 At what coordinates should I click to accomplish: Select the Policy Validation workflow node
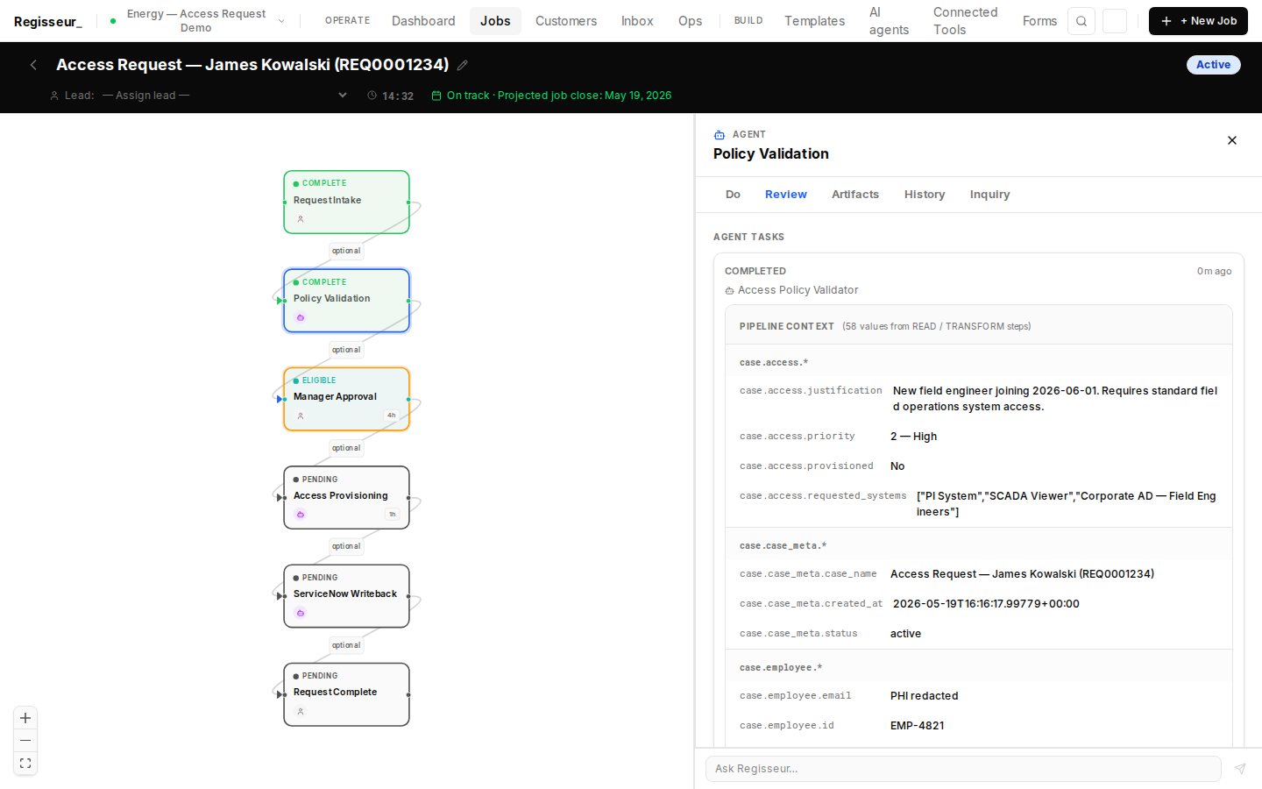click(x=346, y=301)
